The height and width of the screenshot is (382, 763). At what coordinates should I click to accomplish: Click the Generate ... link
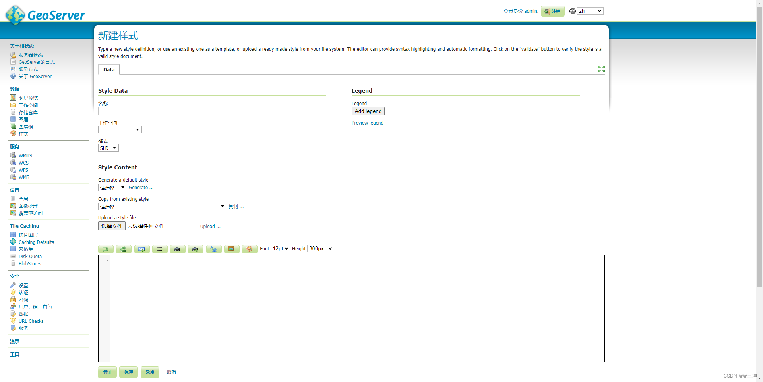click(141, 188)
